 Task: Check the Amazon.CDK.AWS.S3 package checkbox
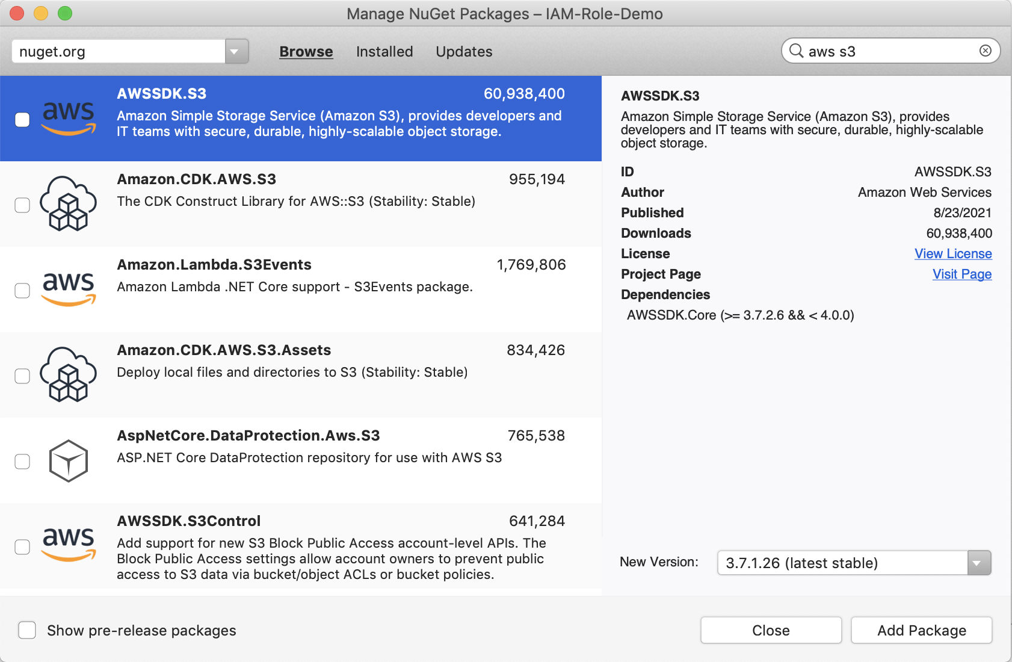[22, 205]
